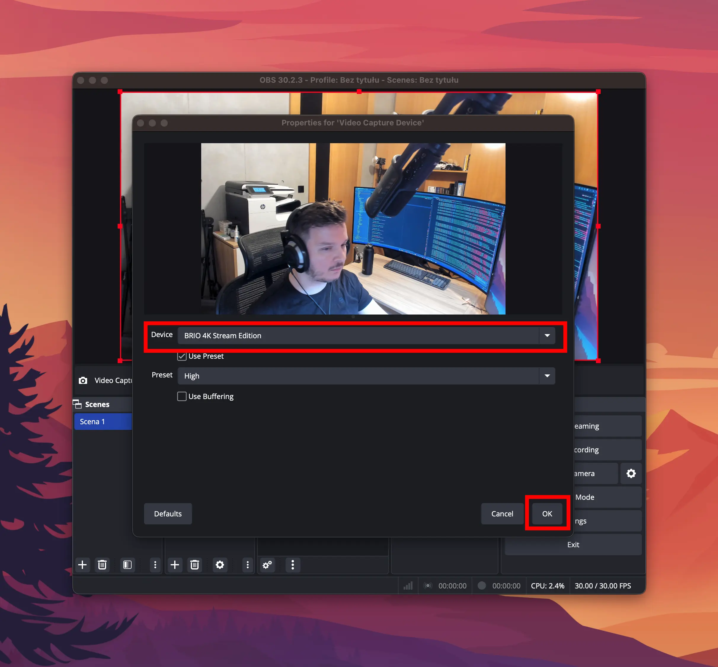Open advanced audio properties double-gear icon
This screenshot has width=718, height=667.
[x=267, y=564]
